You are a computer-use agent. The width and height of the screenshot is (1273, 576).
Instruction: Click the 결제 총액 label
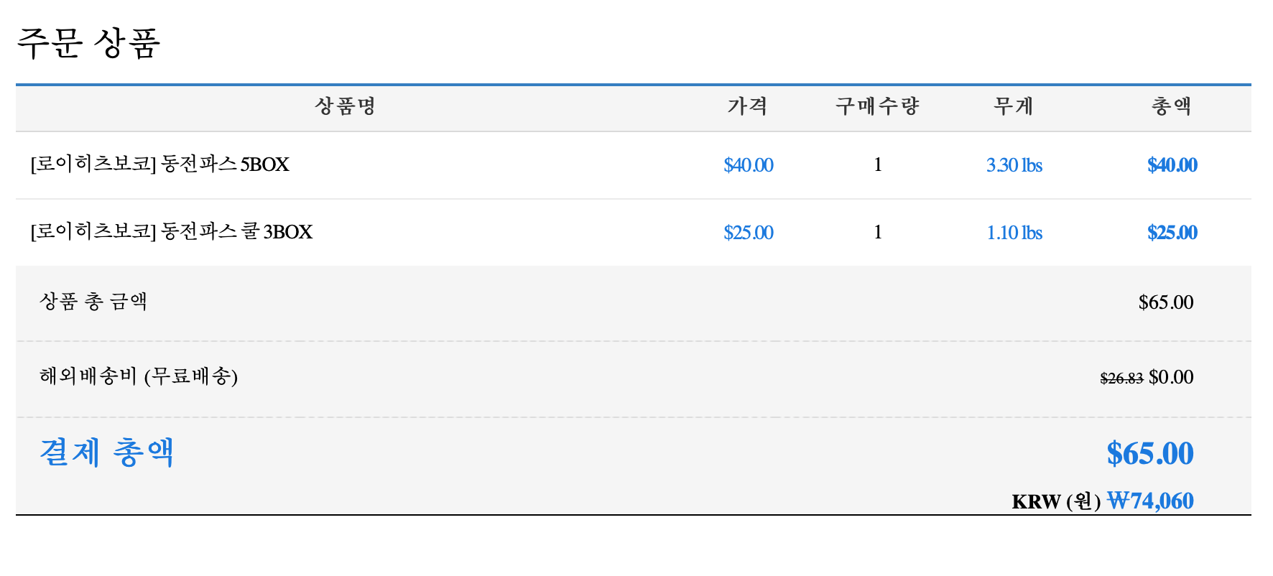pyautogui.click(x=106, y=453)
